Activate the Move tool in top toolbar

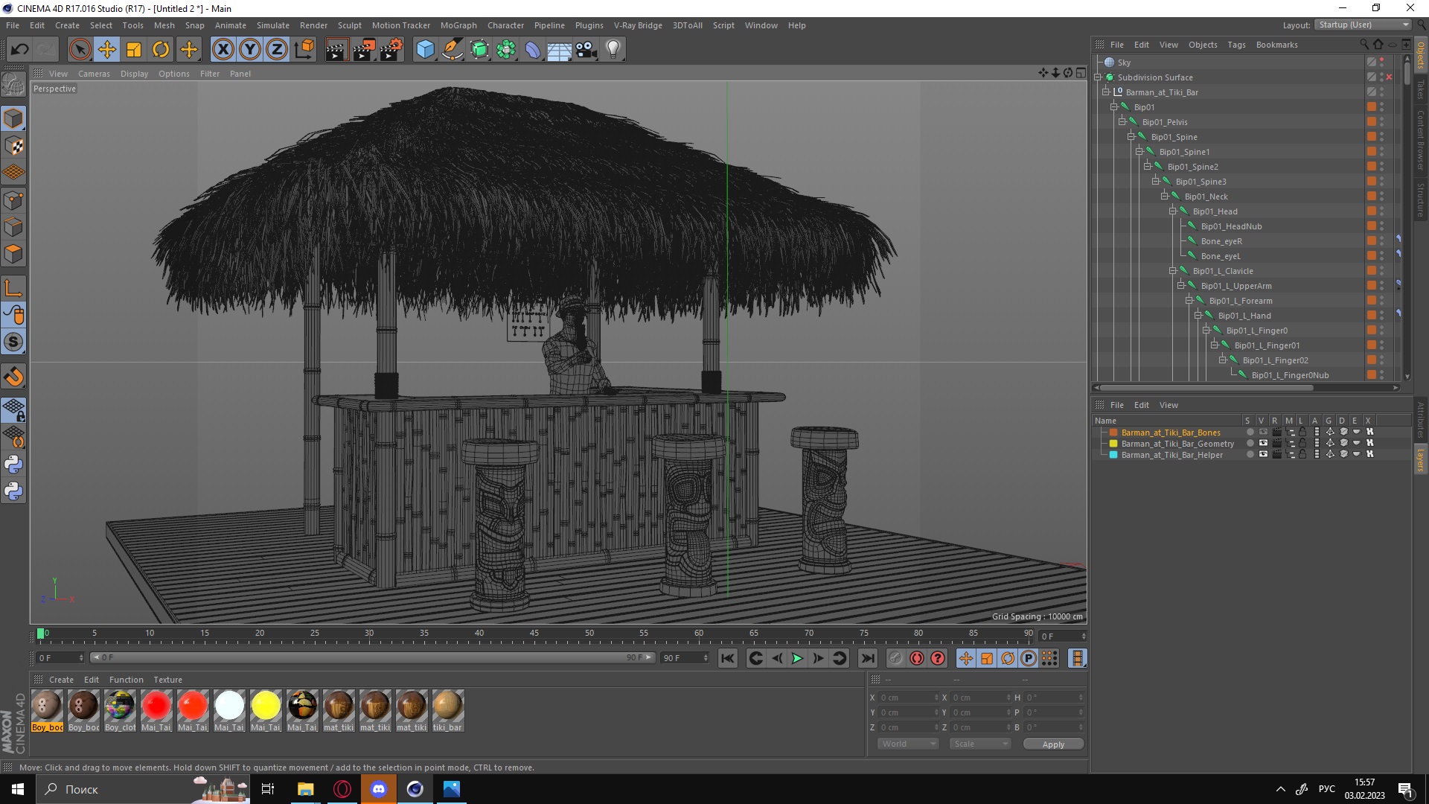[107, 50]
